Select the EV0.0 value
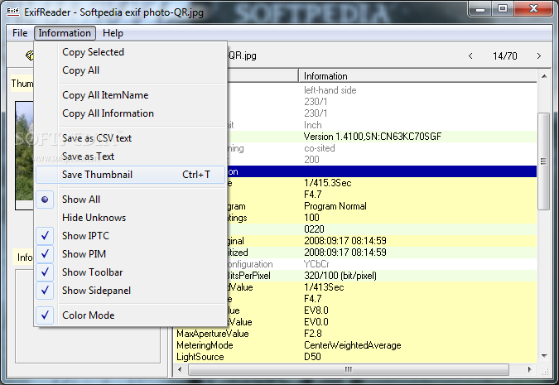Screen dimensions: 559x385 coord(316,322)
